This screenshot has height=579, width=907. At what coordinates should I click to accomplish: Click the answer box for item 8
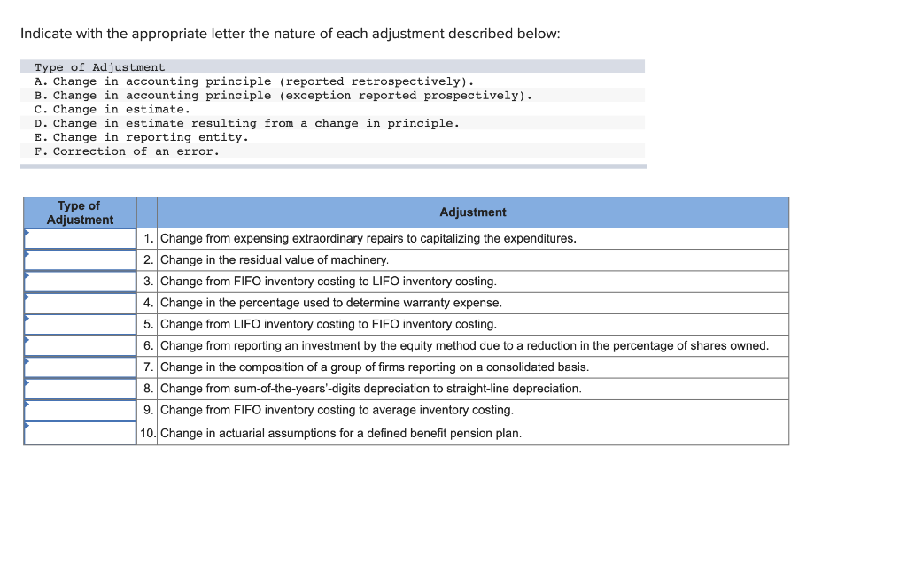78,387
